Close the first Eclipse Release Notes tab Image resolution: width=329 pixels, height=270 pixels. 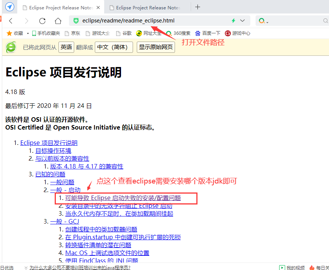pos(98,8)
